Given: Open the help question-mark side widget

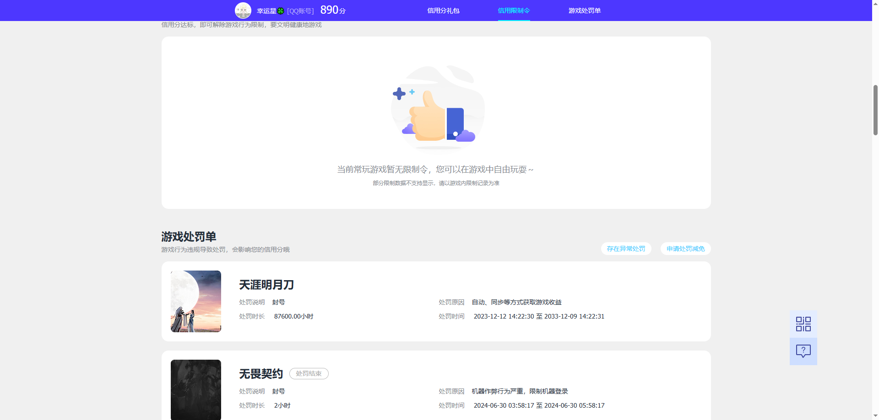Looking at the screenshot, I should tap(803, 351).
